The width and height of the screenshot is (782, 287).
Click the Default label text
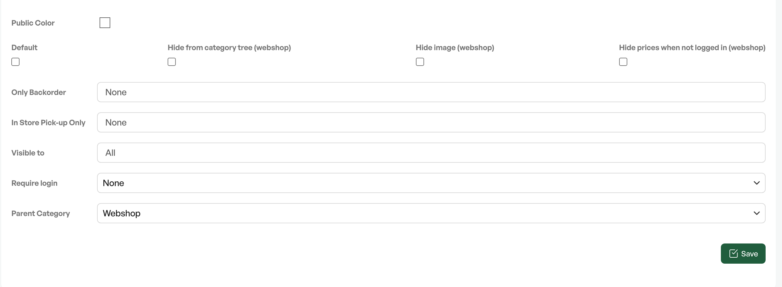tap(24, 48)
